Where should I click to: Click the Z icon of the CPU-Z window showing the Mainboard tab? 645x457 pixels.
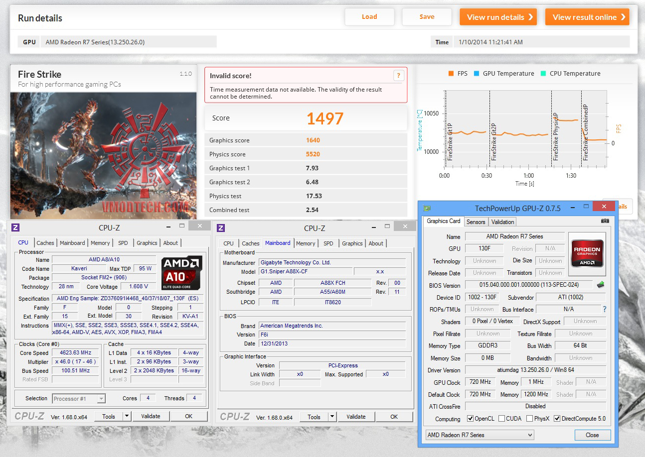click(221, 228)
